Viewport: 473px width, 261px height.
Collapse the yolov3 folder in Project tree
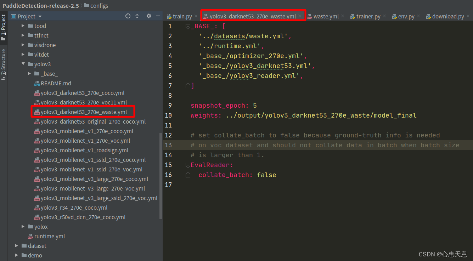tap(23, 64)
